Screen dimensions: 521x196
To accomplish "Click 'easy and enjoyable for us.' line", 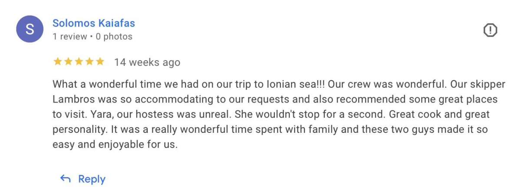I will (115, 145).
